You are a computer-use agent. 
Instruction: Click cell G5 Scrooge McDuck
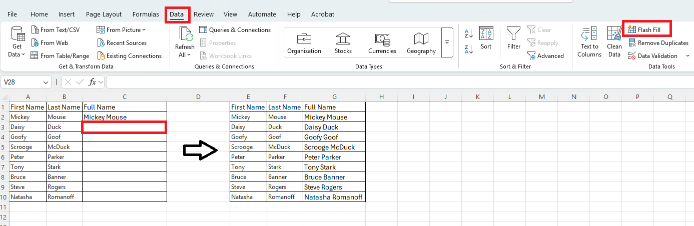pyautogui.click(x=334, y=147)
